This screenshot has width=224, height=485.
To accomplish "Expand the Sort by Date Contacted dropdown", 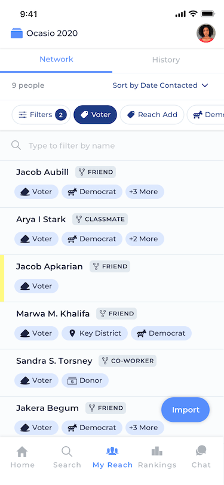I will tap(160, 85).
